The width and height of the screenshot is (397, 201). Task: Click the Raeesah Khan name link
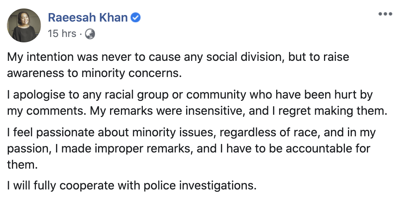pos(88,17)
